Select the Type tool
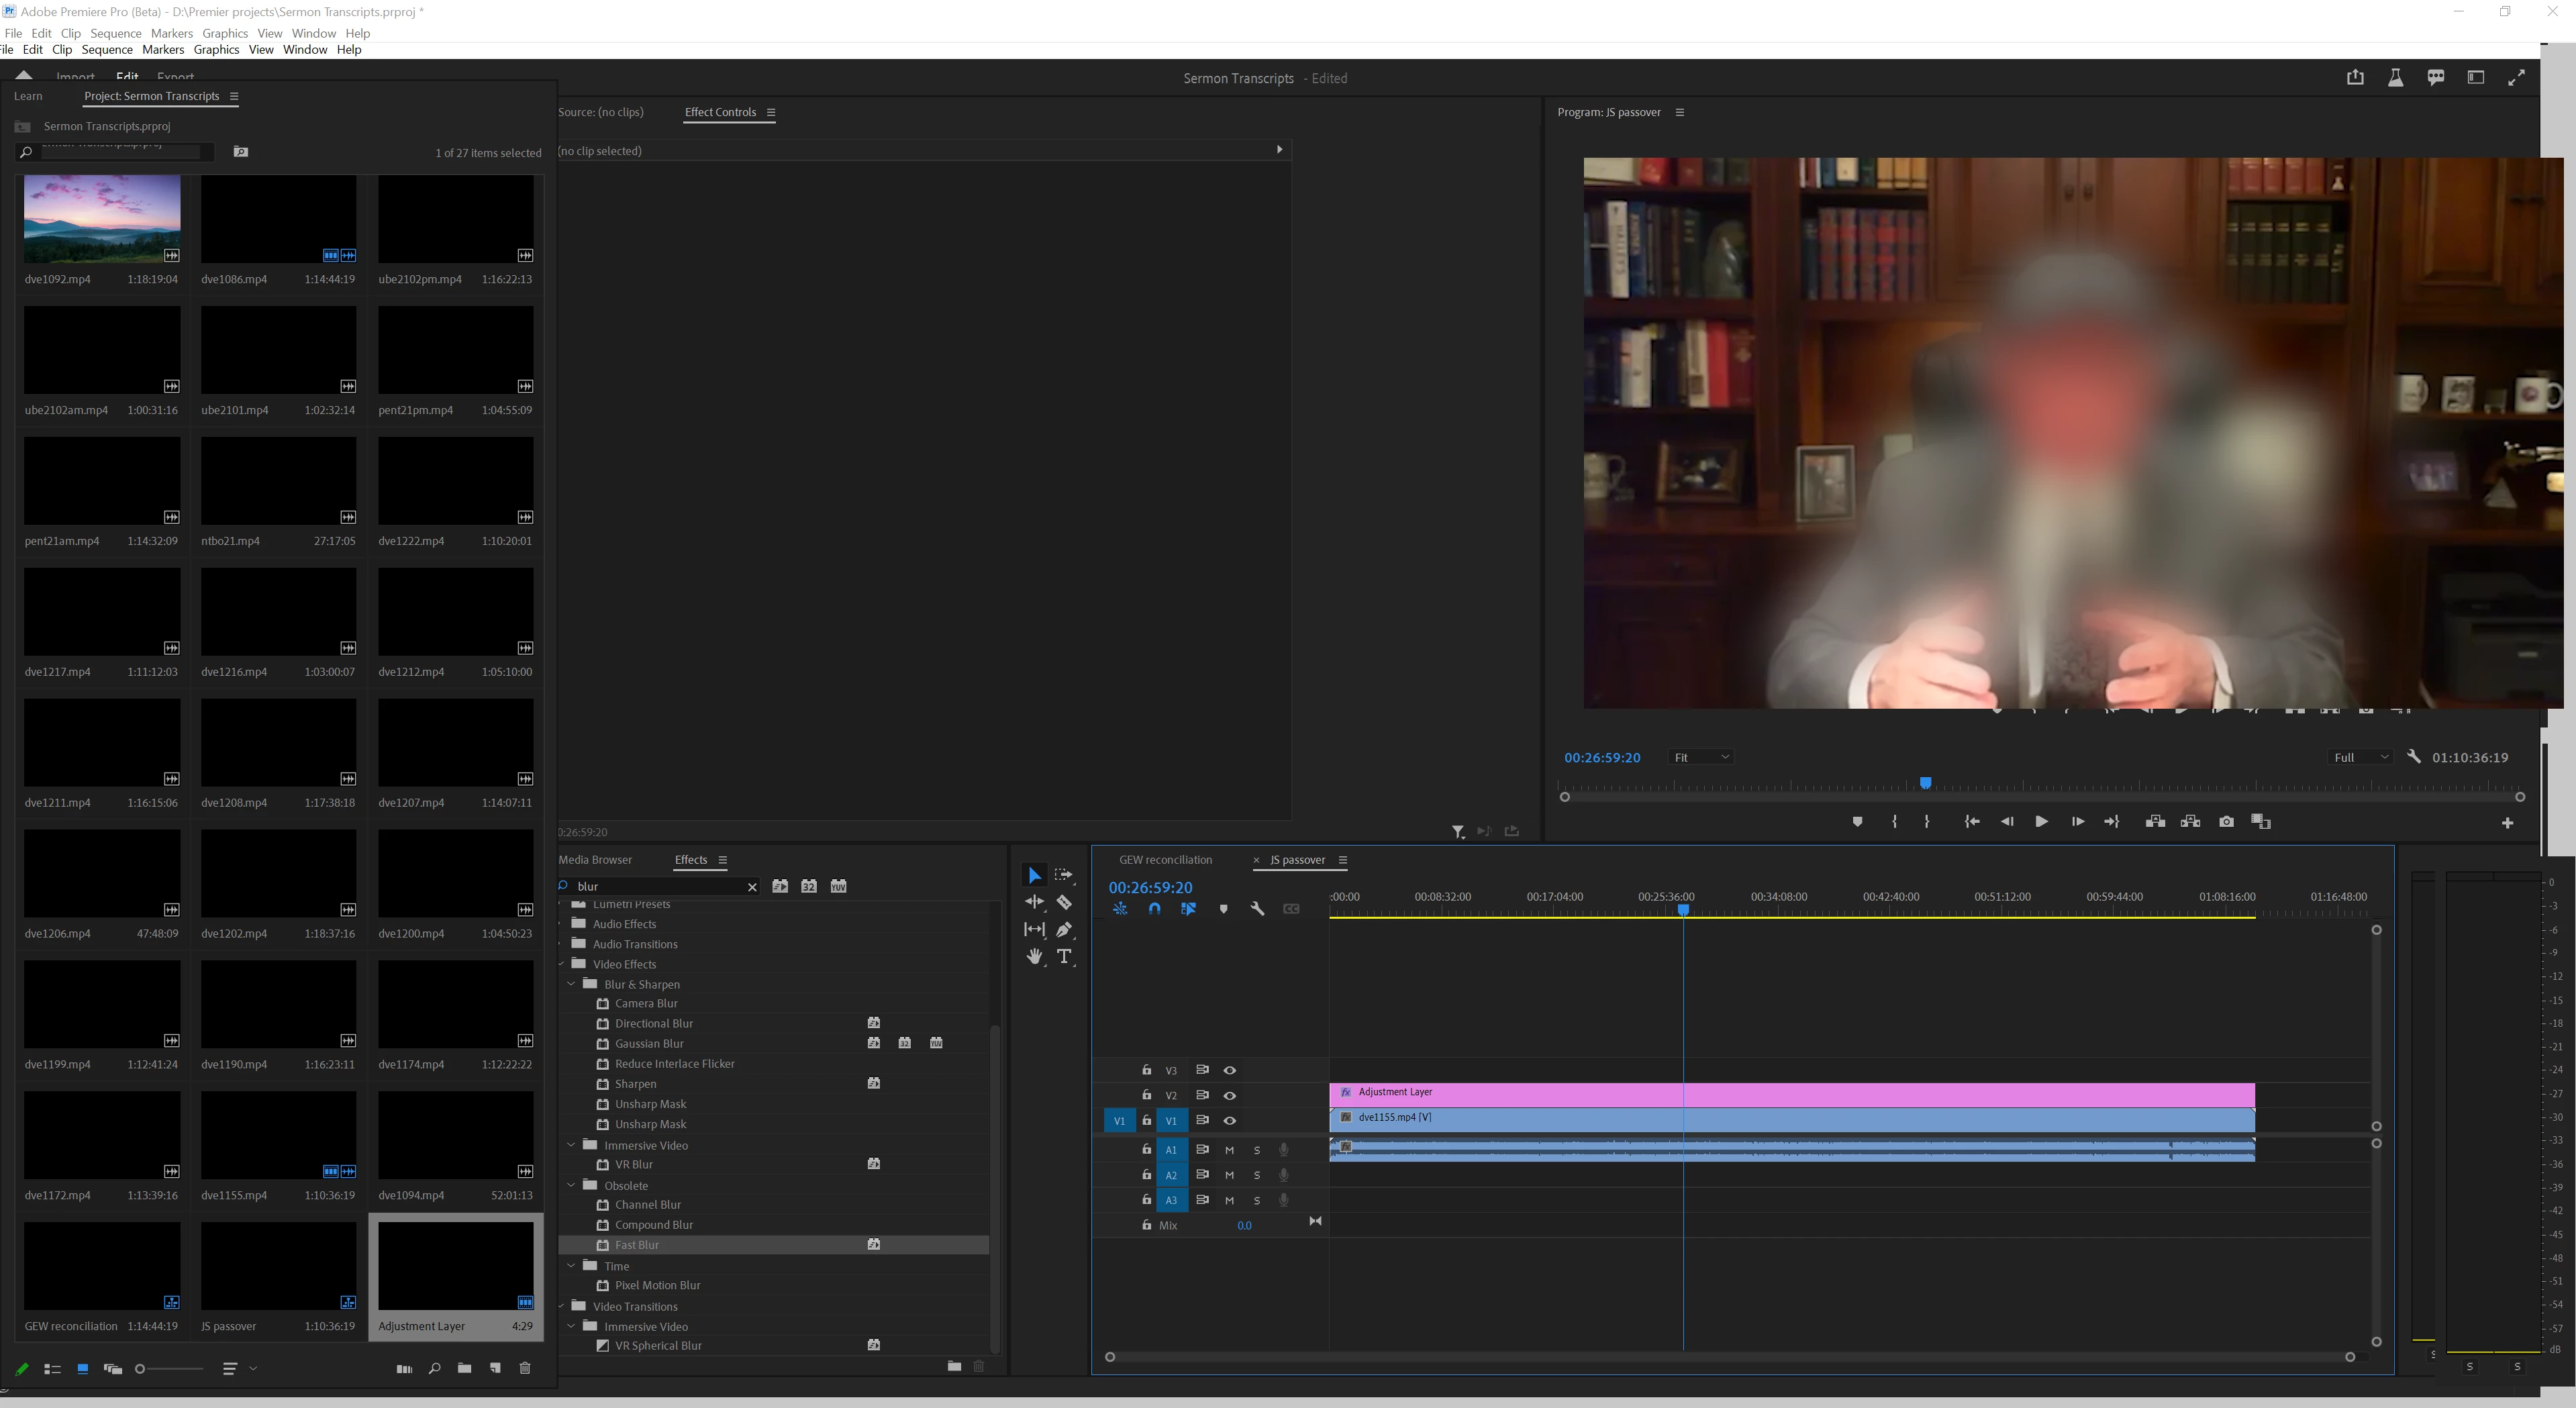This screenshot has height=1408, width=2576. pos(1064,957)
